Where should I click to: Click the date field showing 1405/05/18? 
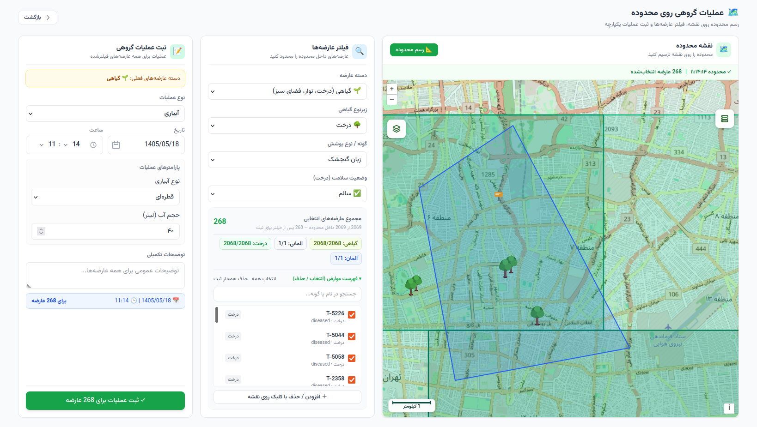pyautogui.click(x=147, y=144)
